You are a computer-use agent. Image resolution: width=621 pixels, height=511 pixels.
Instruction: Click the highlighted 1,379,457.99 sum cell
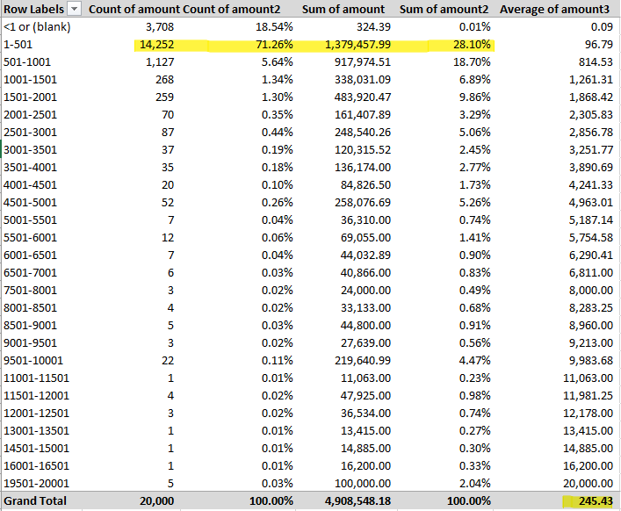(357, 44)
